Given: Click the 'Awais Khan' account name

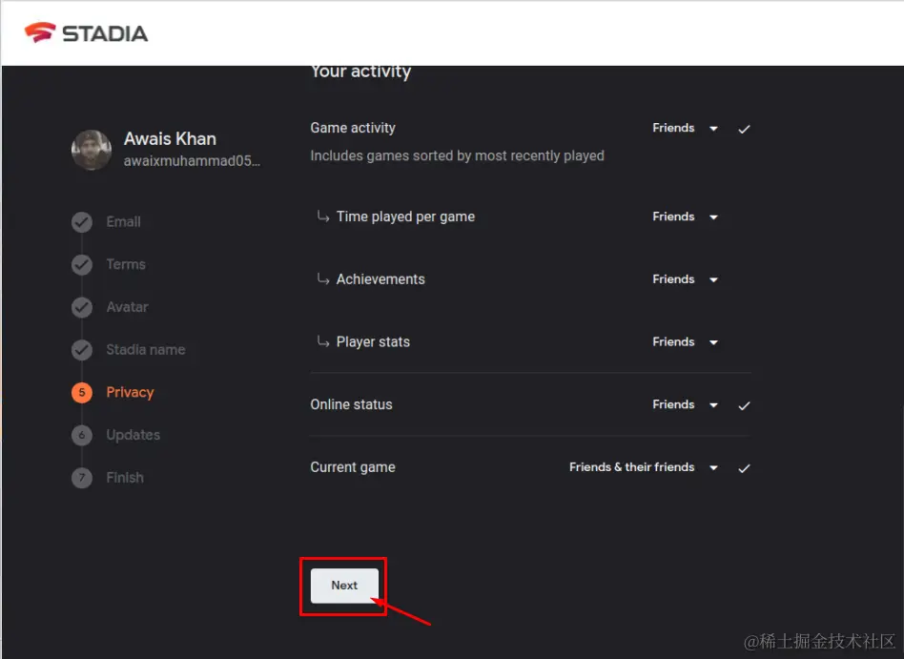Looking at the screenshot, I should tap(170, 139).
